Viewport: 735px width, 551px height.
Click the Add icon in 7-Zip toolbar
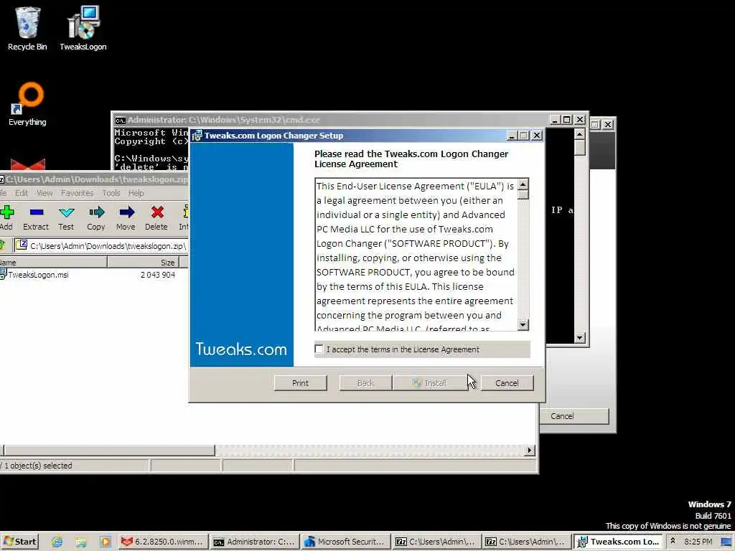pos(6,218)
